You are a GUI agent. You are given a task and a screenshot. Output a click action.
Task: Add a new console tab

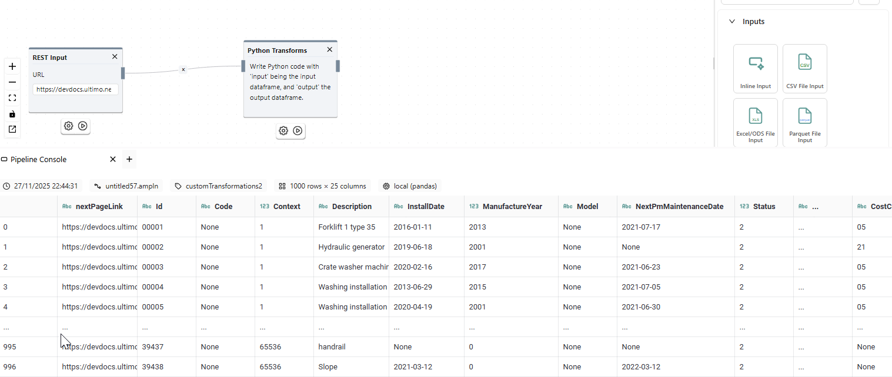click(x=129, y=159)
